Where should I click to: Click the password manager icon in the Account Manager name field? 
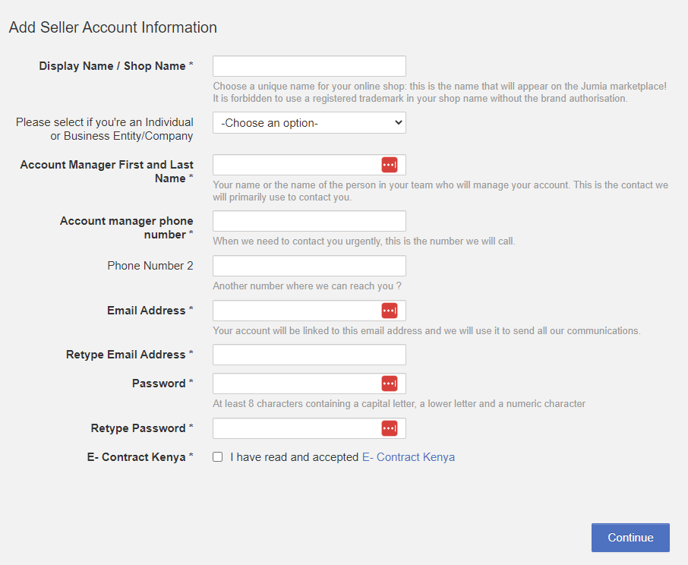[x=390, y=165]
